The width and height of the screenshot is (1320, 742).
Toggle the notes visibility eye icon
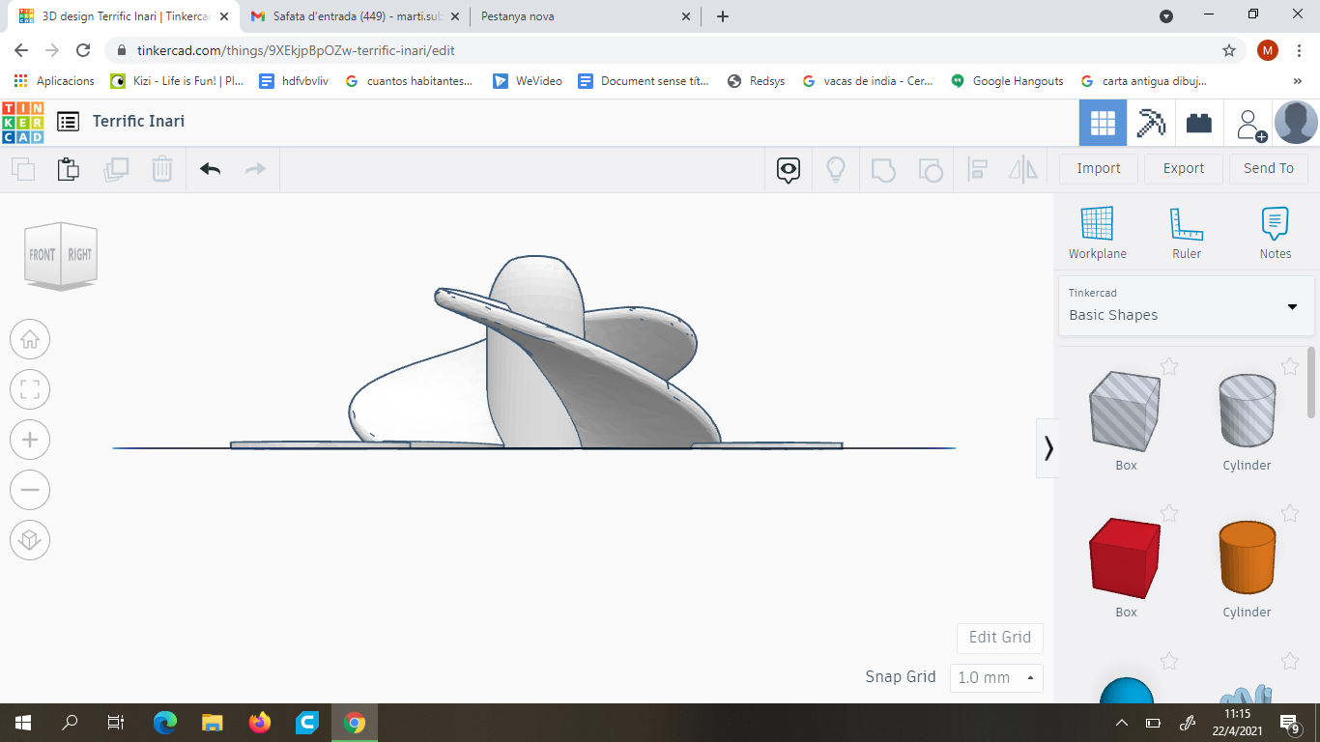[x=789, y=170]
